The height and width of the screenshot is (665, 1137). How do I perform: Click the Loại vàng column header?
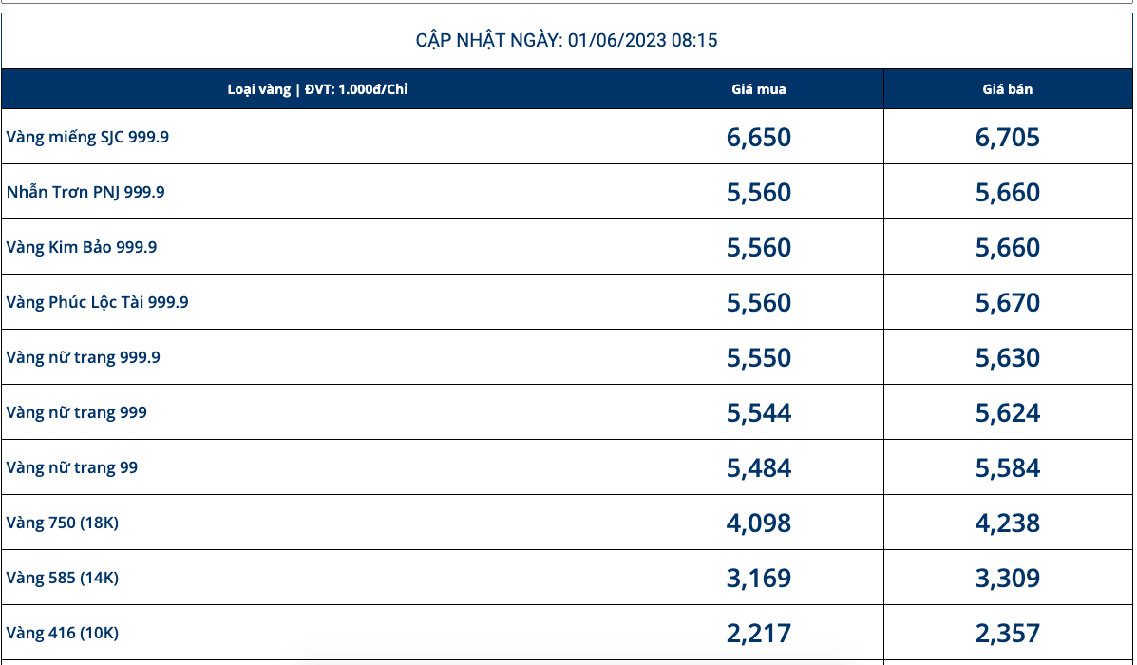(x=317, y=89)
